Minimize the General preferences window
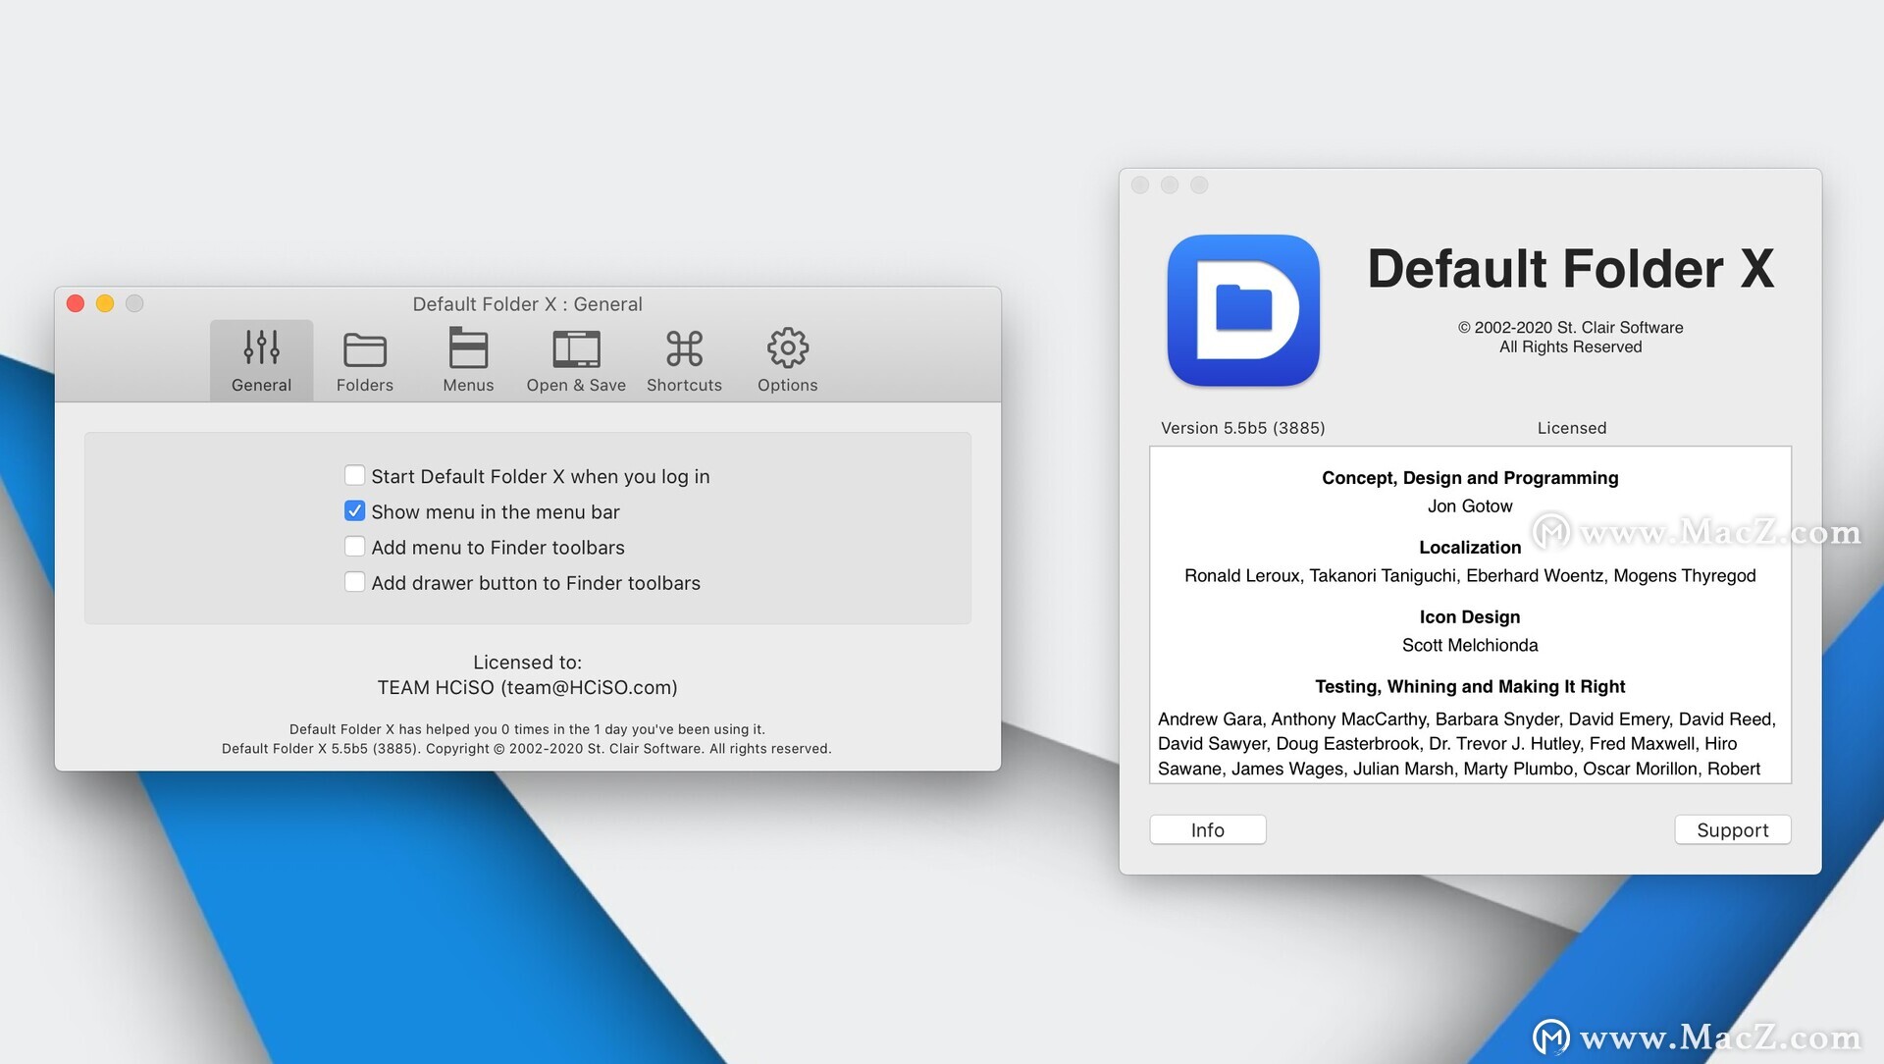This screenshot has width=1884, height=1064. 105,303
